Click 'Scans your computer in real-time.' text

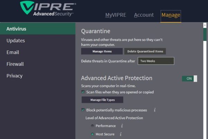pos(108,86)
